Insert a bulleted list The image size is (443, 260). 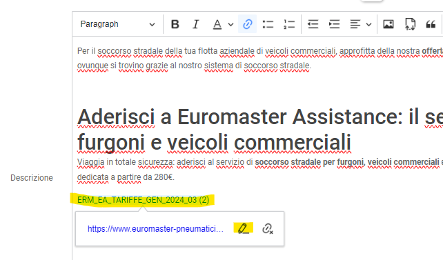pos(268,24)
